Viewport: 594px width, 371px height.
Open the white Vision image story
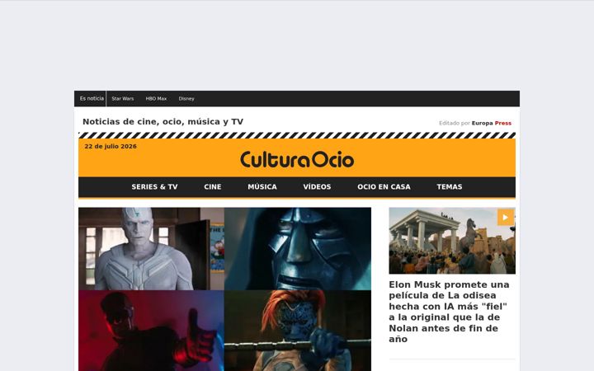coord(151,249)
